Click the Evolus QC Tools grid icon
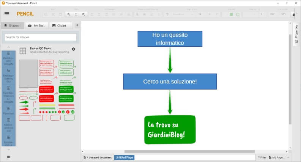Image resolution: width=301 pixels, height=162 pixels. [x=23, y=51]
